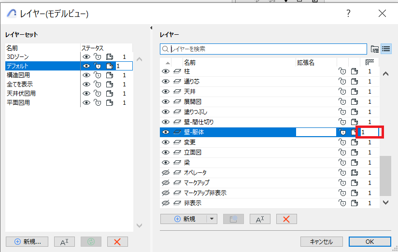This screenshot has width=398, height=252.
Task: Click the wireframe icon for 天井 layer
Action: coord(354,92)
